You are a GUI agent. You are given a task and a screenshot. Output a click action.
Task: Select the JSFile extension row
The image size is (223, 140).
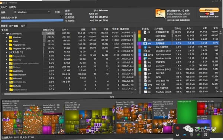(179, 77)
